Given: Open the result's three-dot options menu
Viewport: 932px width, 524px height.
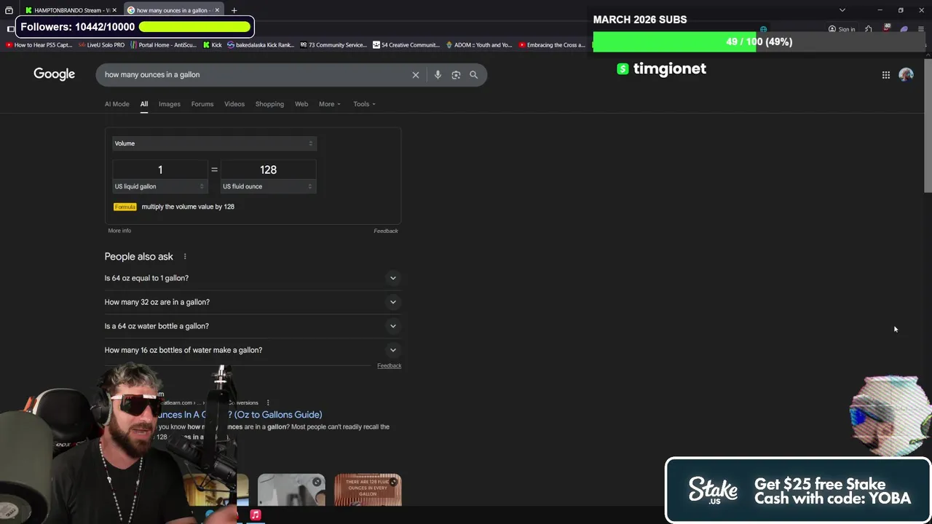Looking at the screenshot, I should point(267,402).
